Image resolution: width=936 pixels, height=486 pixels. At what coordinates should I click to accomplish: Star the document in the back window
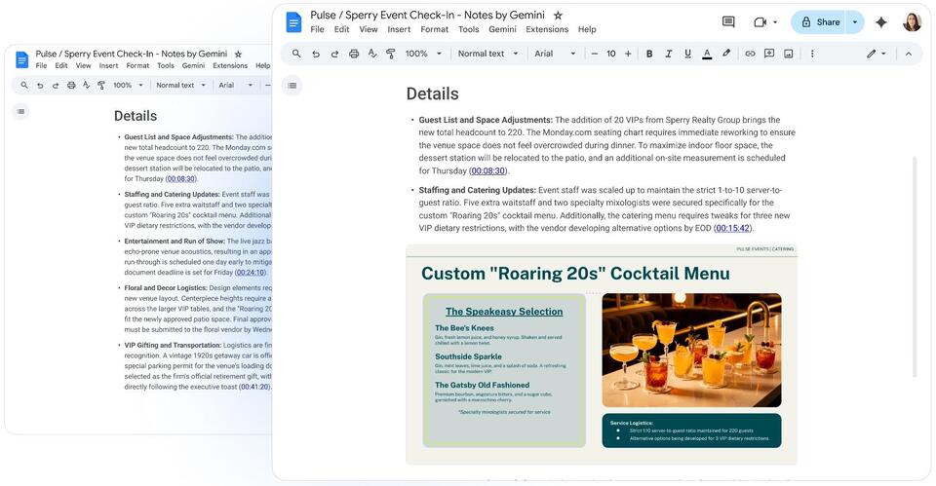[x=238, y=54]
